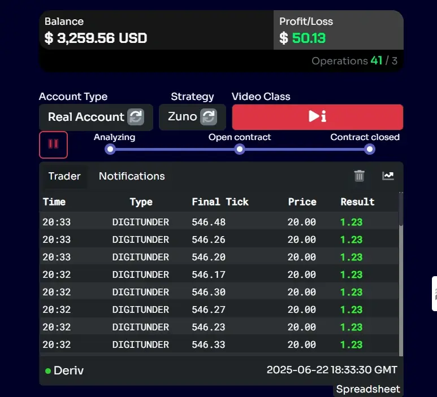
Task: Click the Type column header
Action: click(141, 202)
